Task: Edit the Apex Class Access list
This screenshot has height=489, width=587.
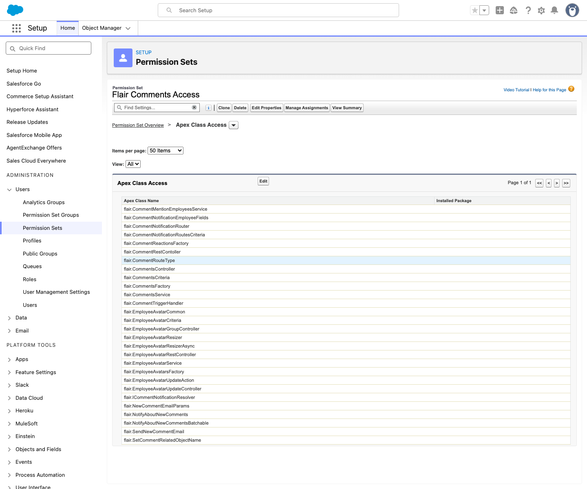Action: (263, 181)
